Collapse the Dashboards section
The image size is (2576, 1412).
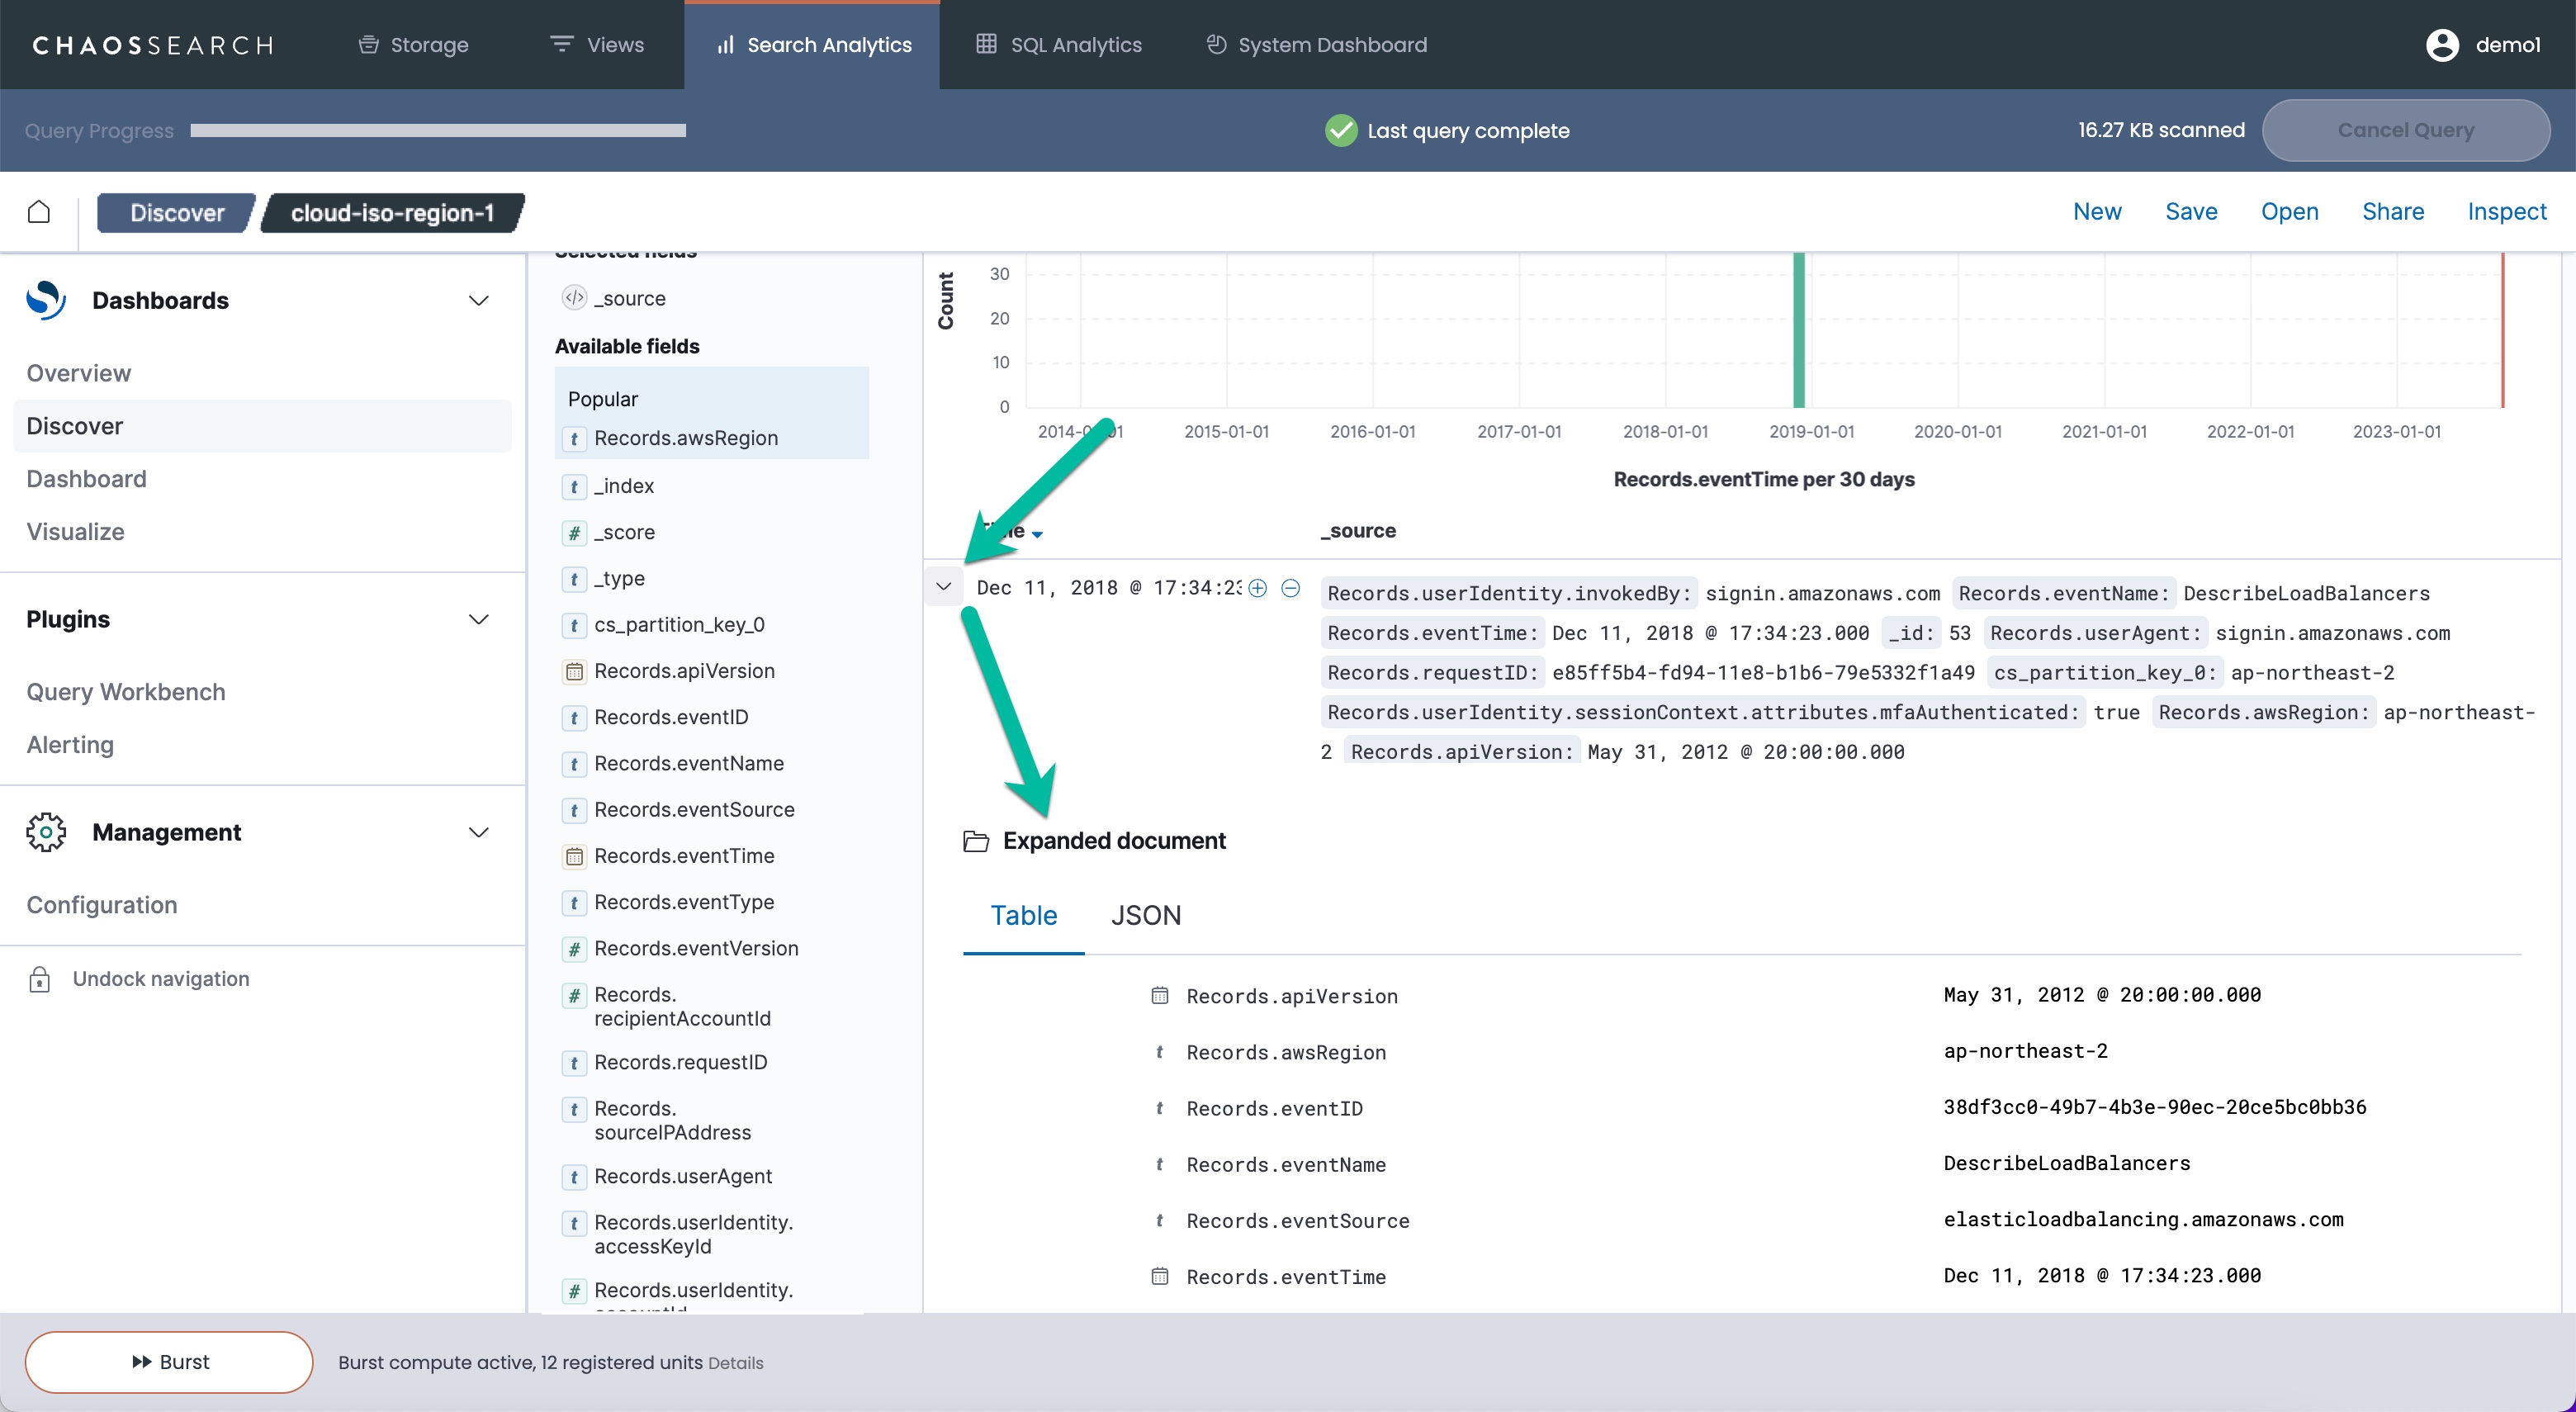point(479,300)
